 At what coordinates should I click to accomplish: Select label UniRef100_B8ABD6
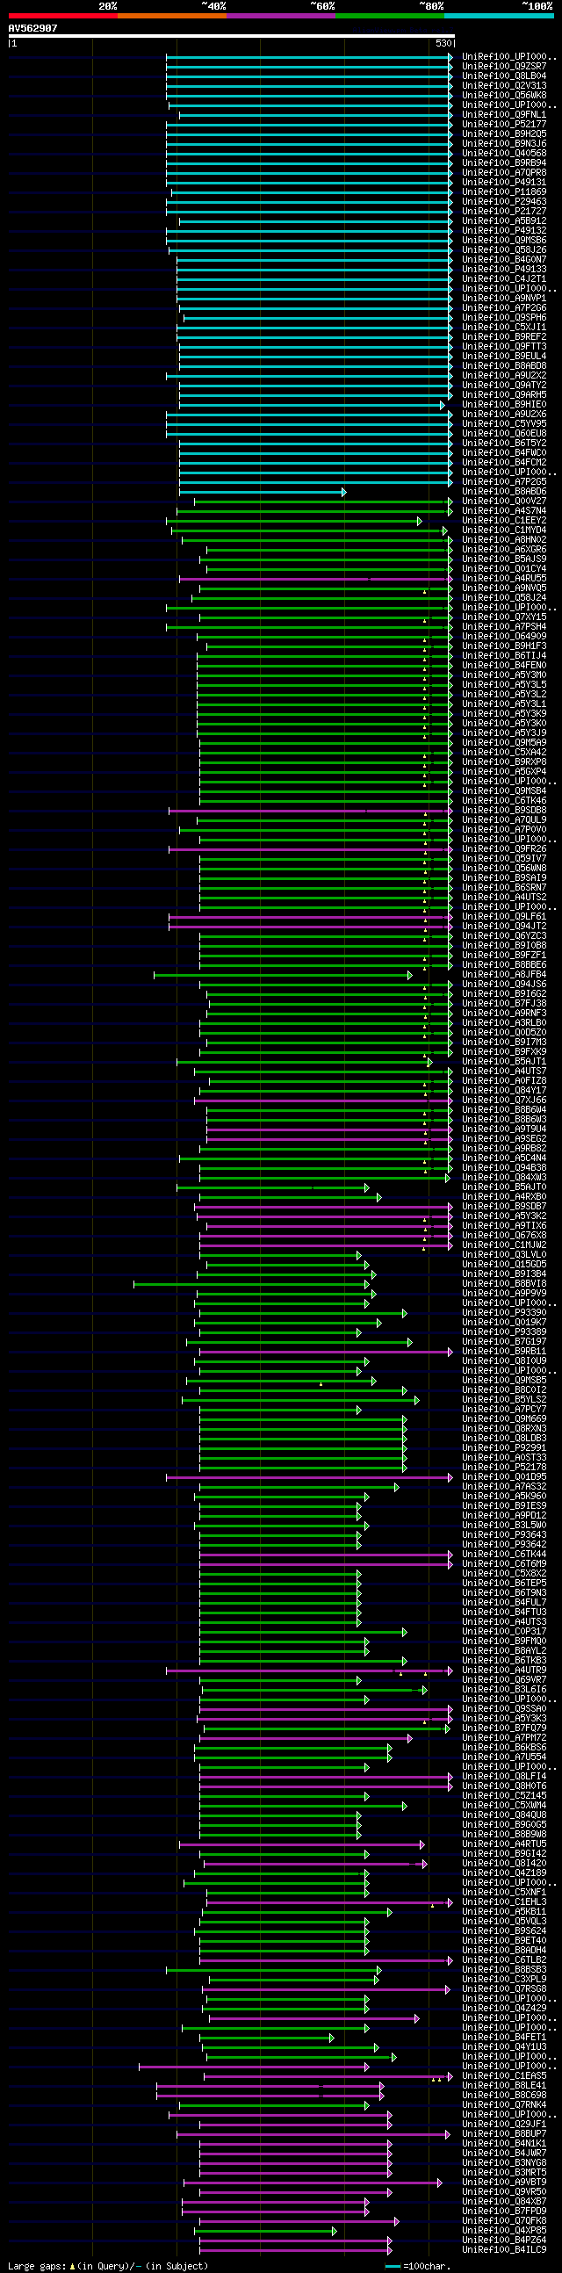[x=504, y=492]
